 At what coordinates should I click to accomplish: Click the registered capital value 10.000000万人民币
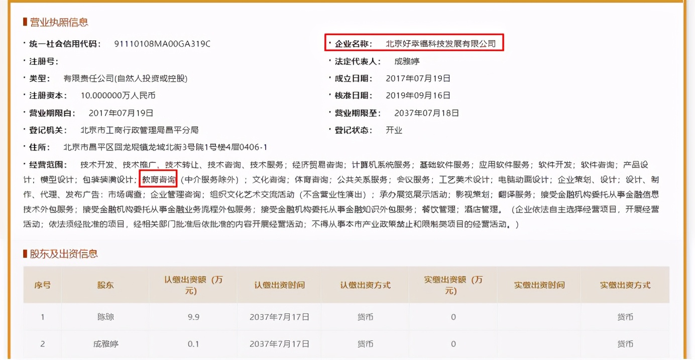117,95
